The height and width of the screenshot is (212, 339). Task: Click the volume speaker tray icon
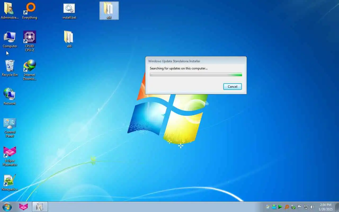click(x=312, y=207)
